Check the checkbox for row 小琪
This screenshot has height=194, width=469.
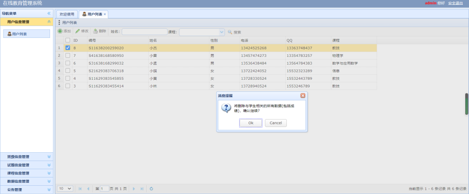[68, 71]
